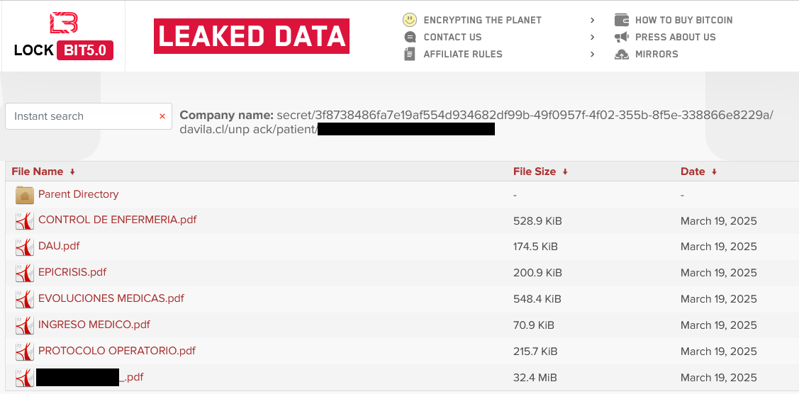
Task: Toggle the sort arrow next to File Size
Action: [x=565, y=171]
